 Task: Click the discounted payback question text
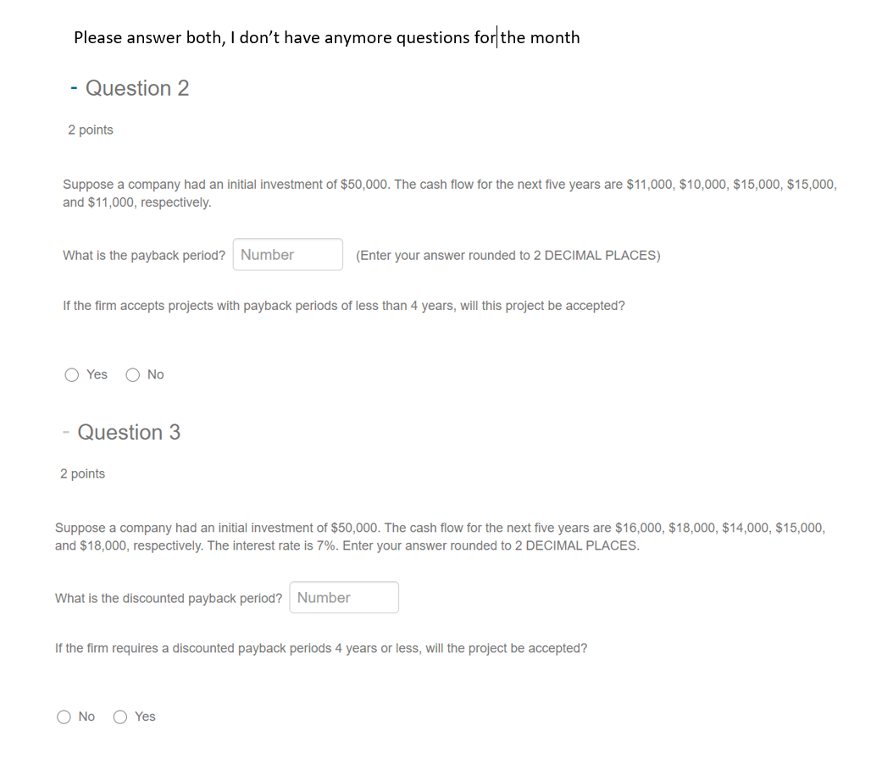coord(169,597)
